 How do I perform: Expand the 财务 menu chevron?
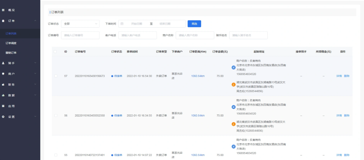pyautogui.click(x=35, y=84)
